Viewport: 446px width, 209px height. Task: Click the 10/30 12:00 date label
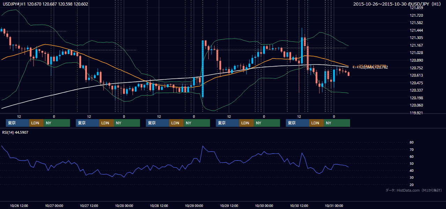click(299, 206)
